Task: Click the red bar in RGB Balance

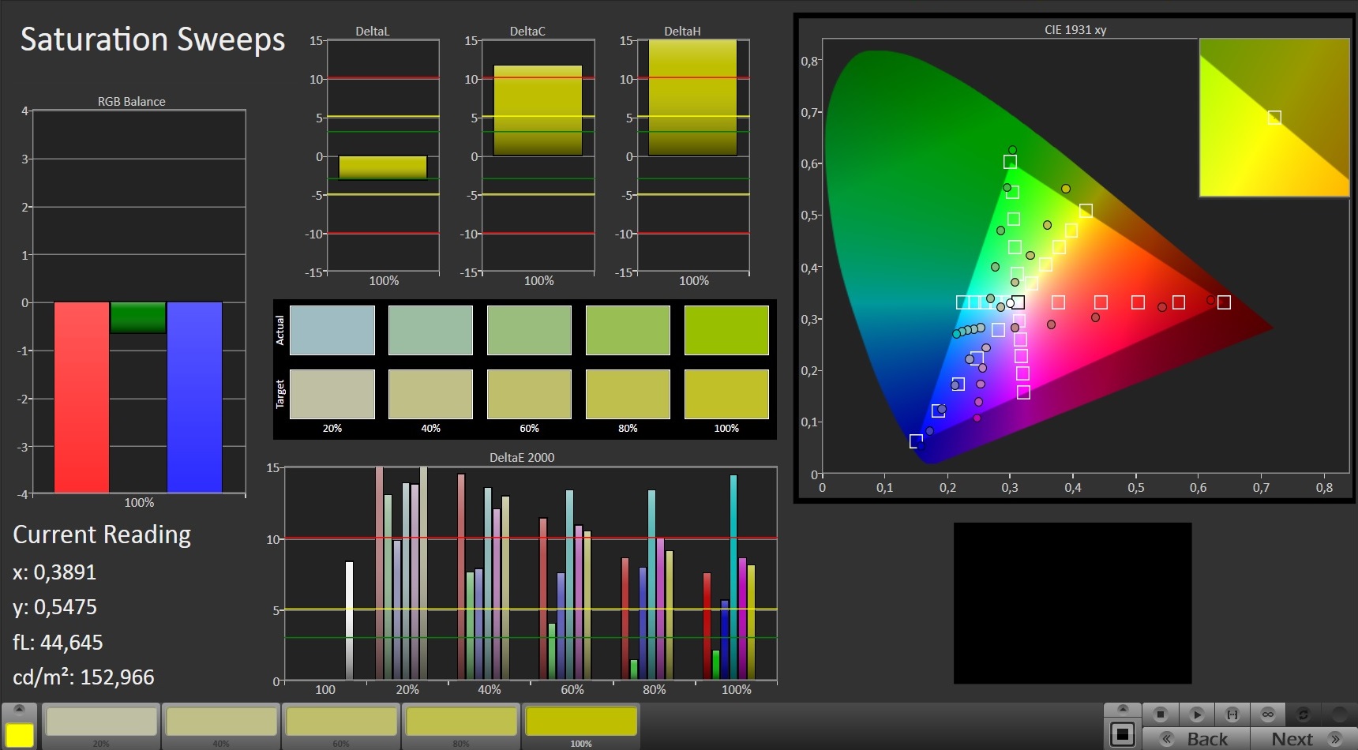Action: point(81,397)
